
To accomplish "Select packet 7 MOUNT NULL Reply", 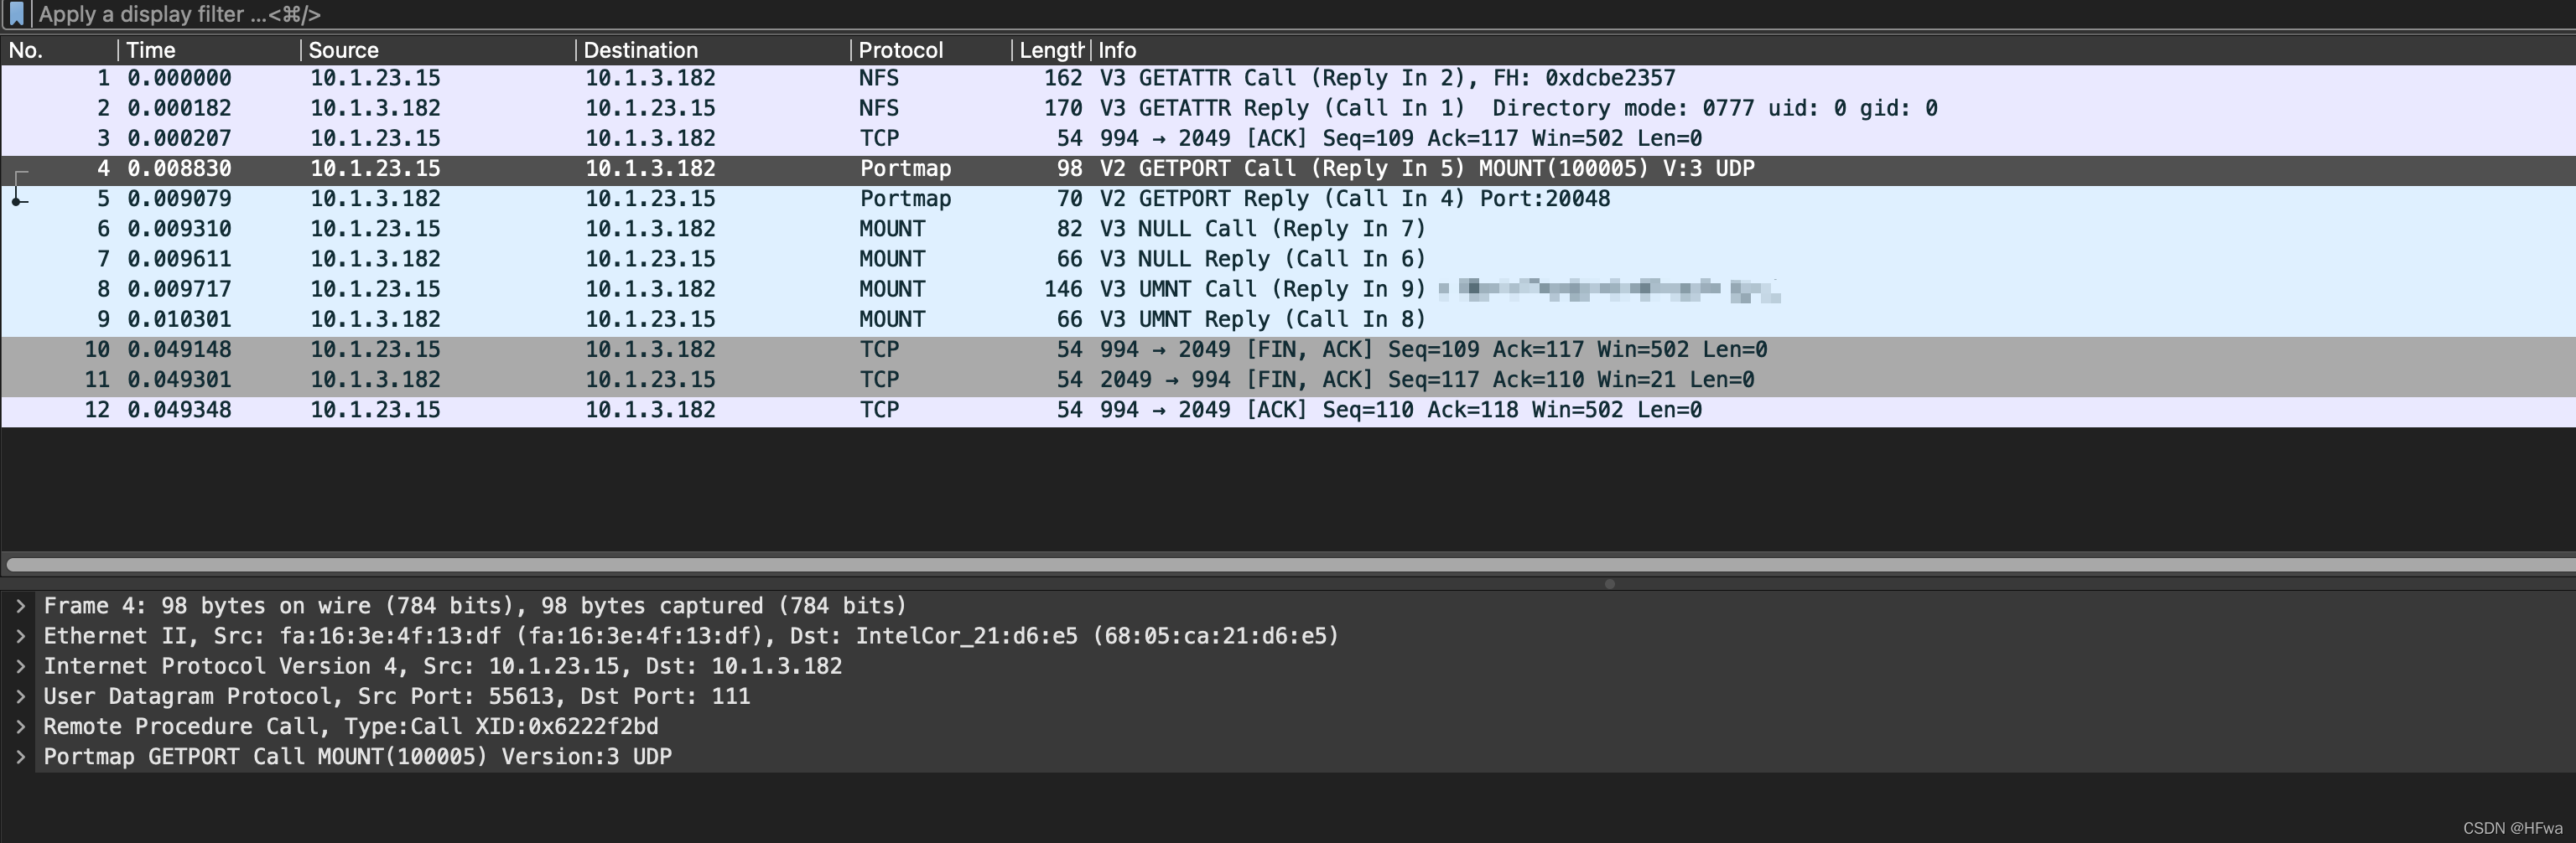I will coord(1288,259).
